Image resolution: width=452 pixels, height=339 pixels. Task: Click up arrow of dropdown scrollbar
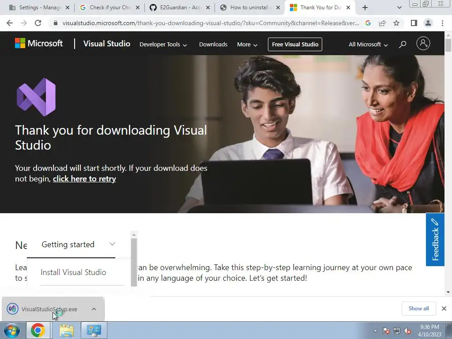coord(134,235)
